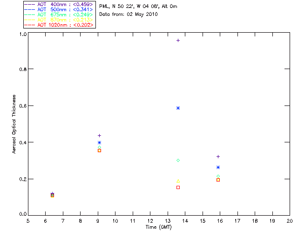298x239 pixels.
Task: Click the x-axis tick label 5
Action: point(28,221)
